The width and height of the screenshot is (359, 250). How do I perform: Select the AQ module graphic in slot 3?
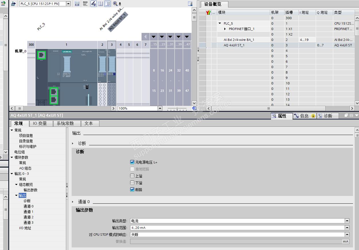[112, 77]
